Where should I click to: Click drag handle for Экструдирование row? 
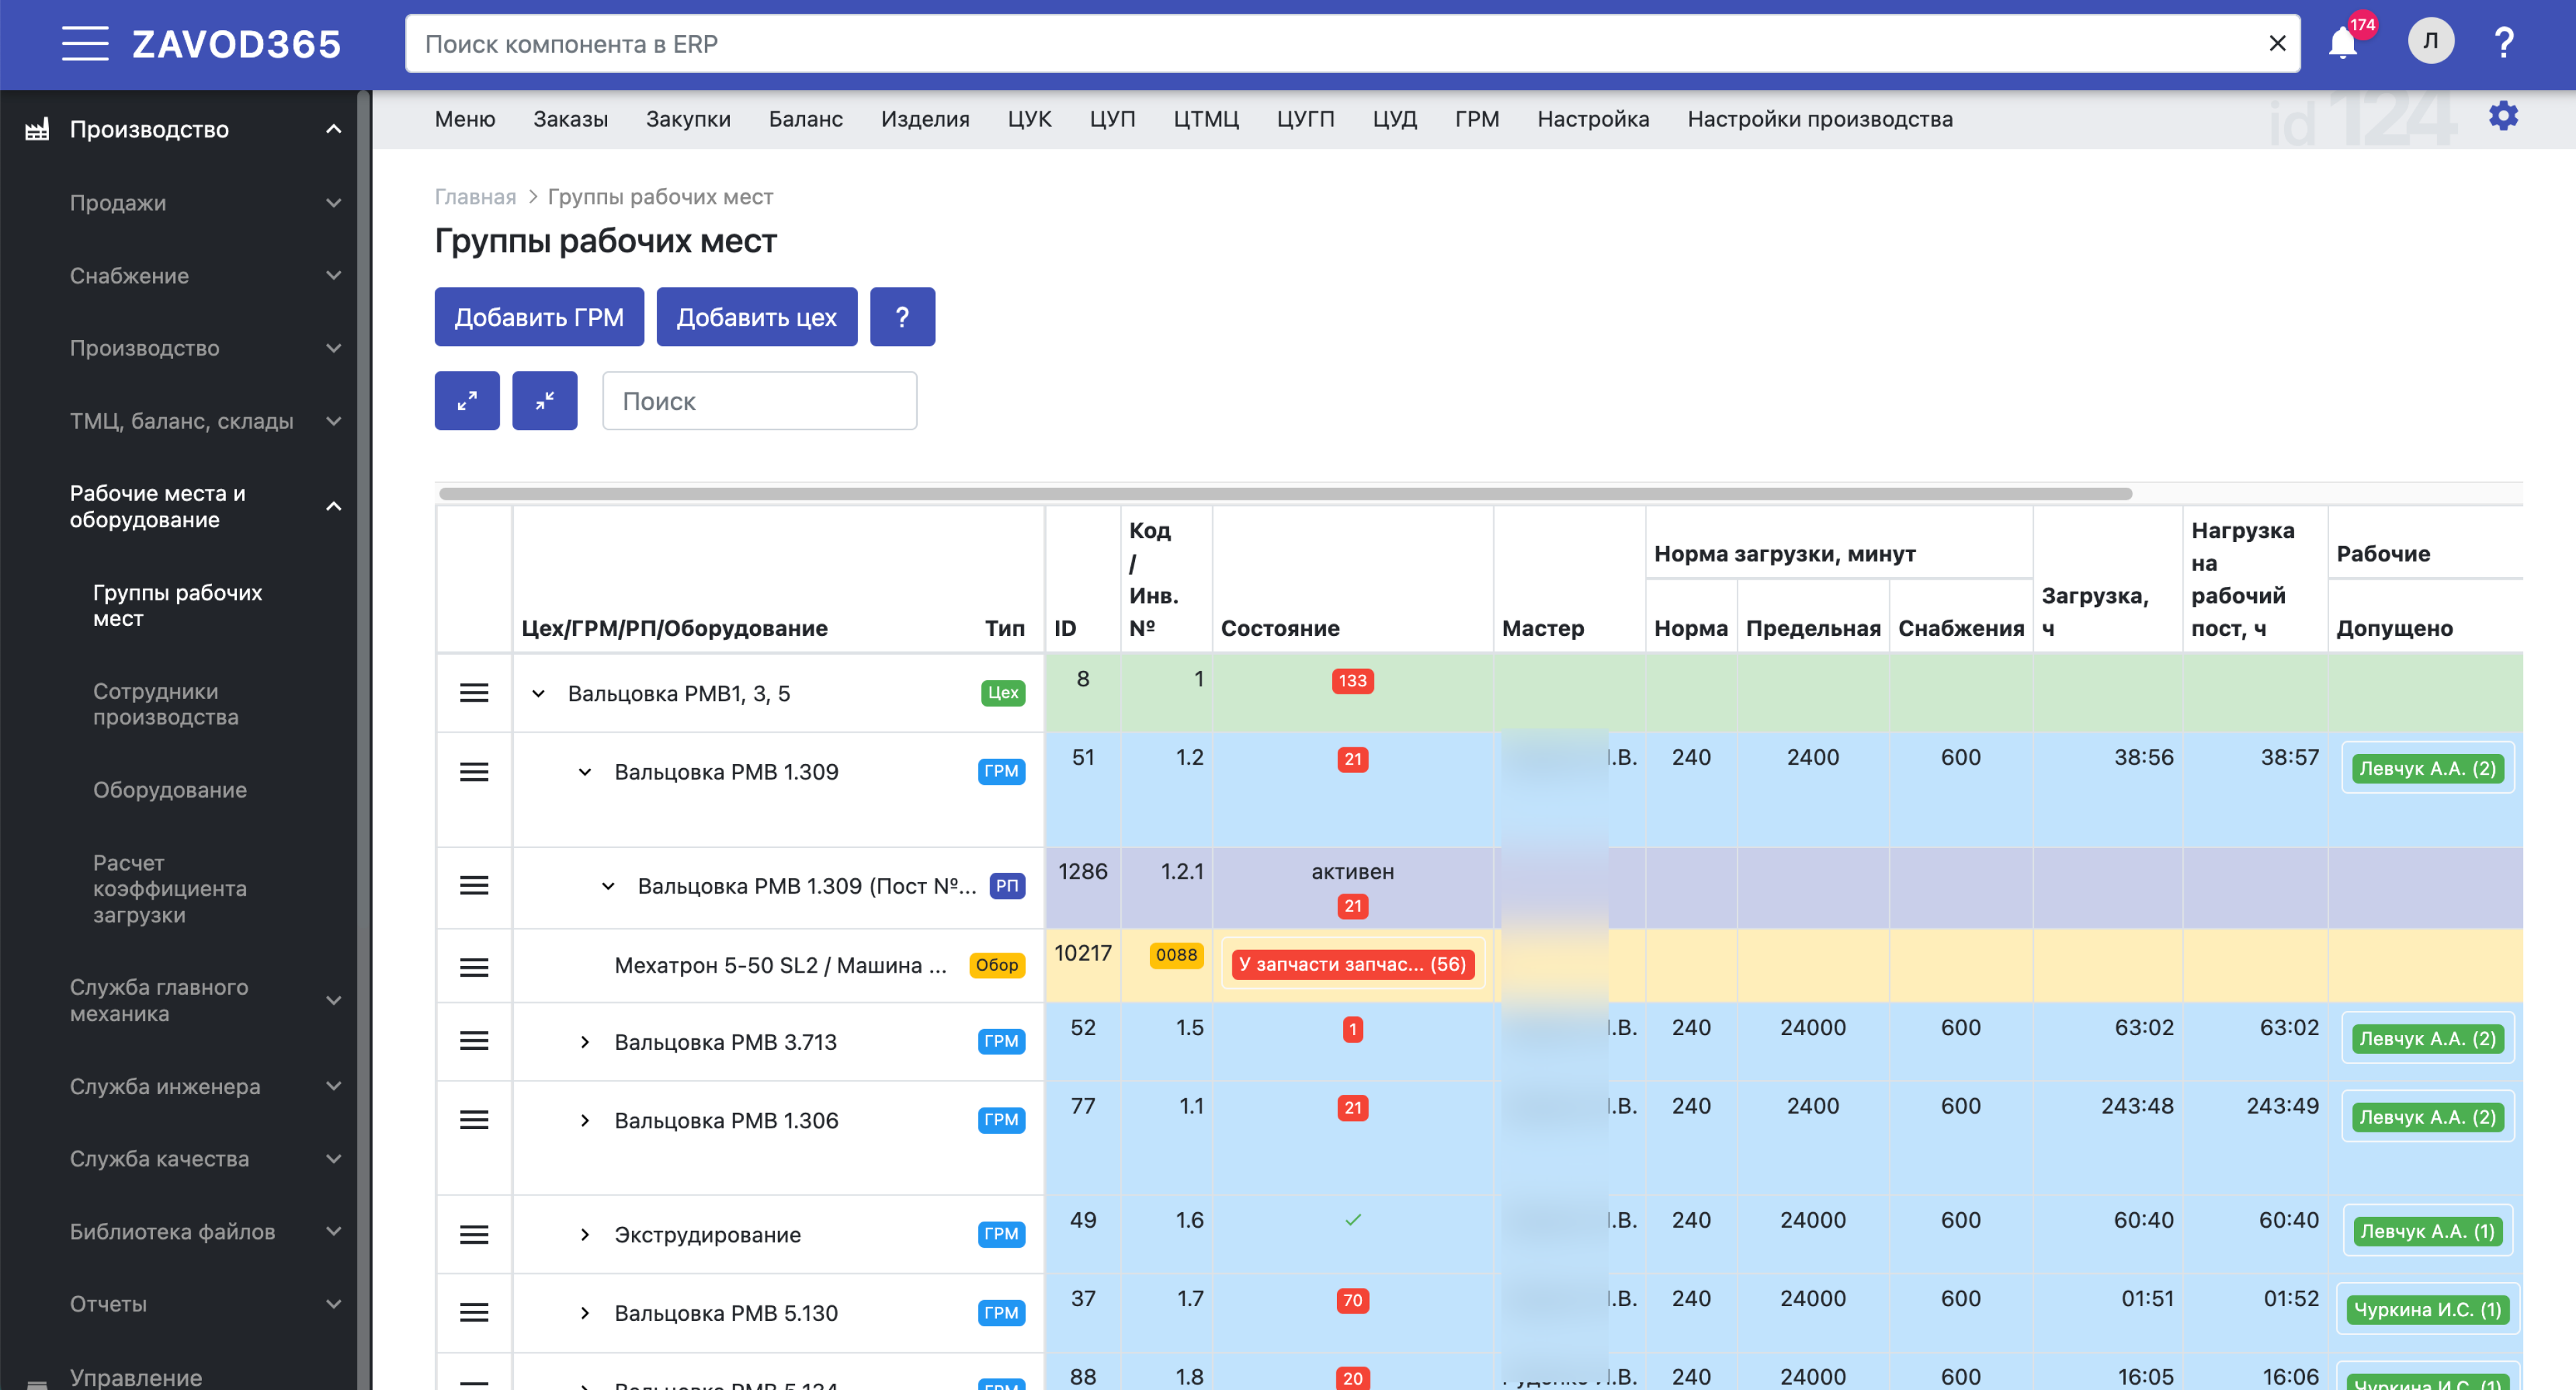[x=474, y=1234]
